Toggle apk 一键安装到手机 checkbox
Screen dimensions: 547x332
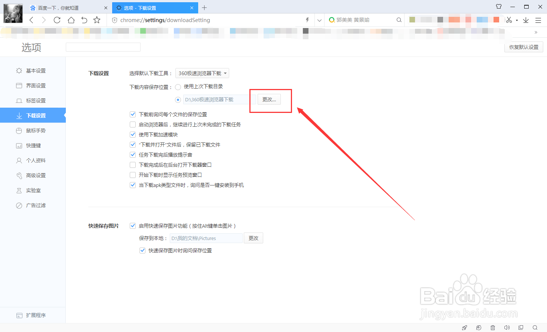coord(133,185)
